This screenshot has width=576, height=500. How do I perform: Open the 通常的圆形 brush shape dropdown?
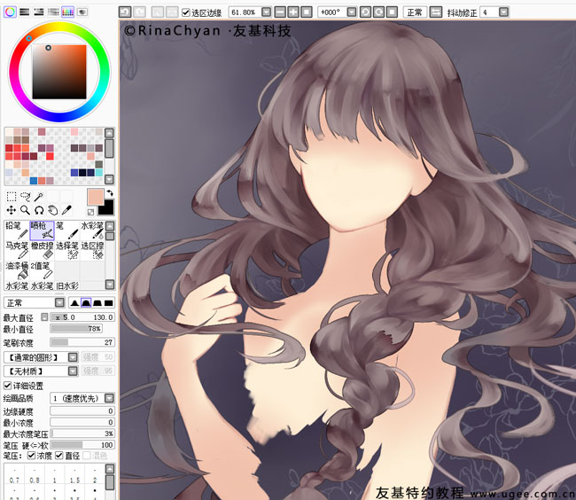point(73,357)
